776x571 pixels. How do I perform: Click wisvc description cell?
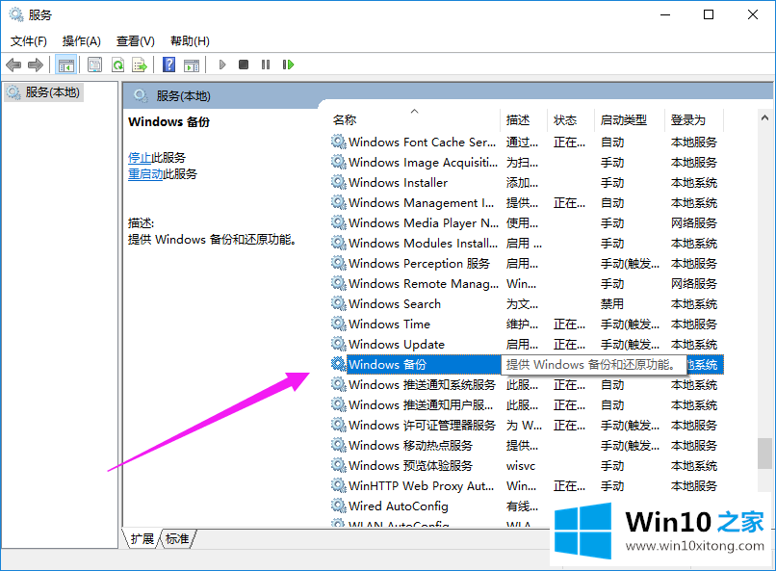click(x=521, y=466)
